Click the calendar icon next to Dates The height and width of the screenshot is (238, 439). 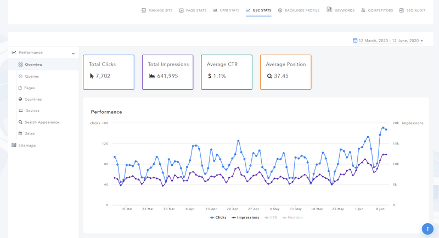tap(20, 133)
